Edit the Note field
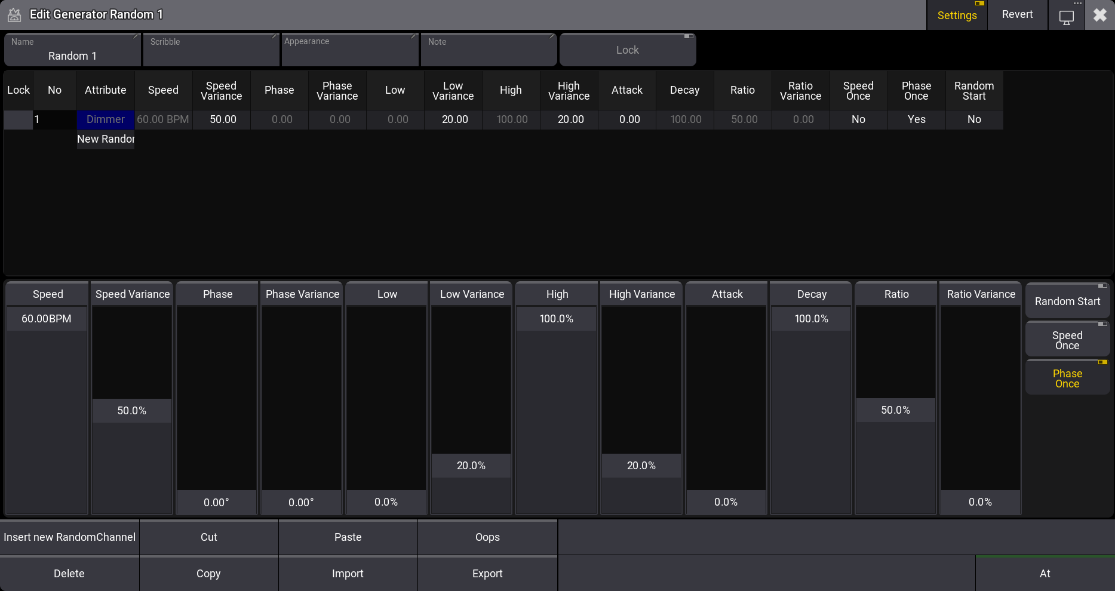This screenshot has height=591, width=1115. pyautogui.click(x=489, y=50)
